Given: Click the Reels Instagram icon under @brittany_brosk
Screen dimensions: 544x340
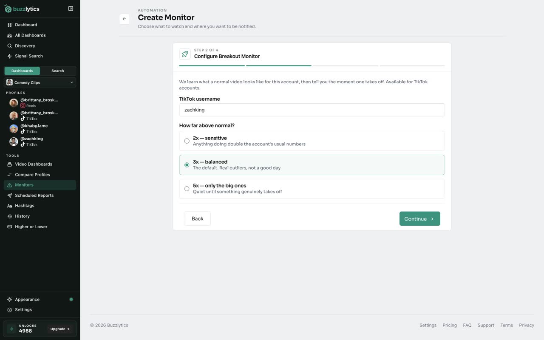Looking at the screenshot, I should [23, 106].
